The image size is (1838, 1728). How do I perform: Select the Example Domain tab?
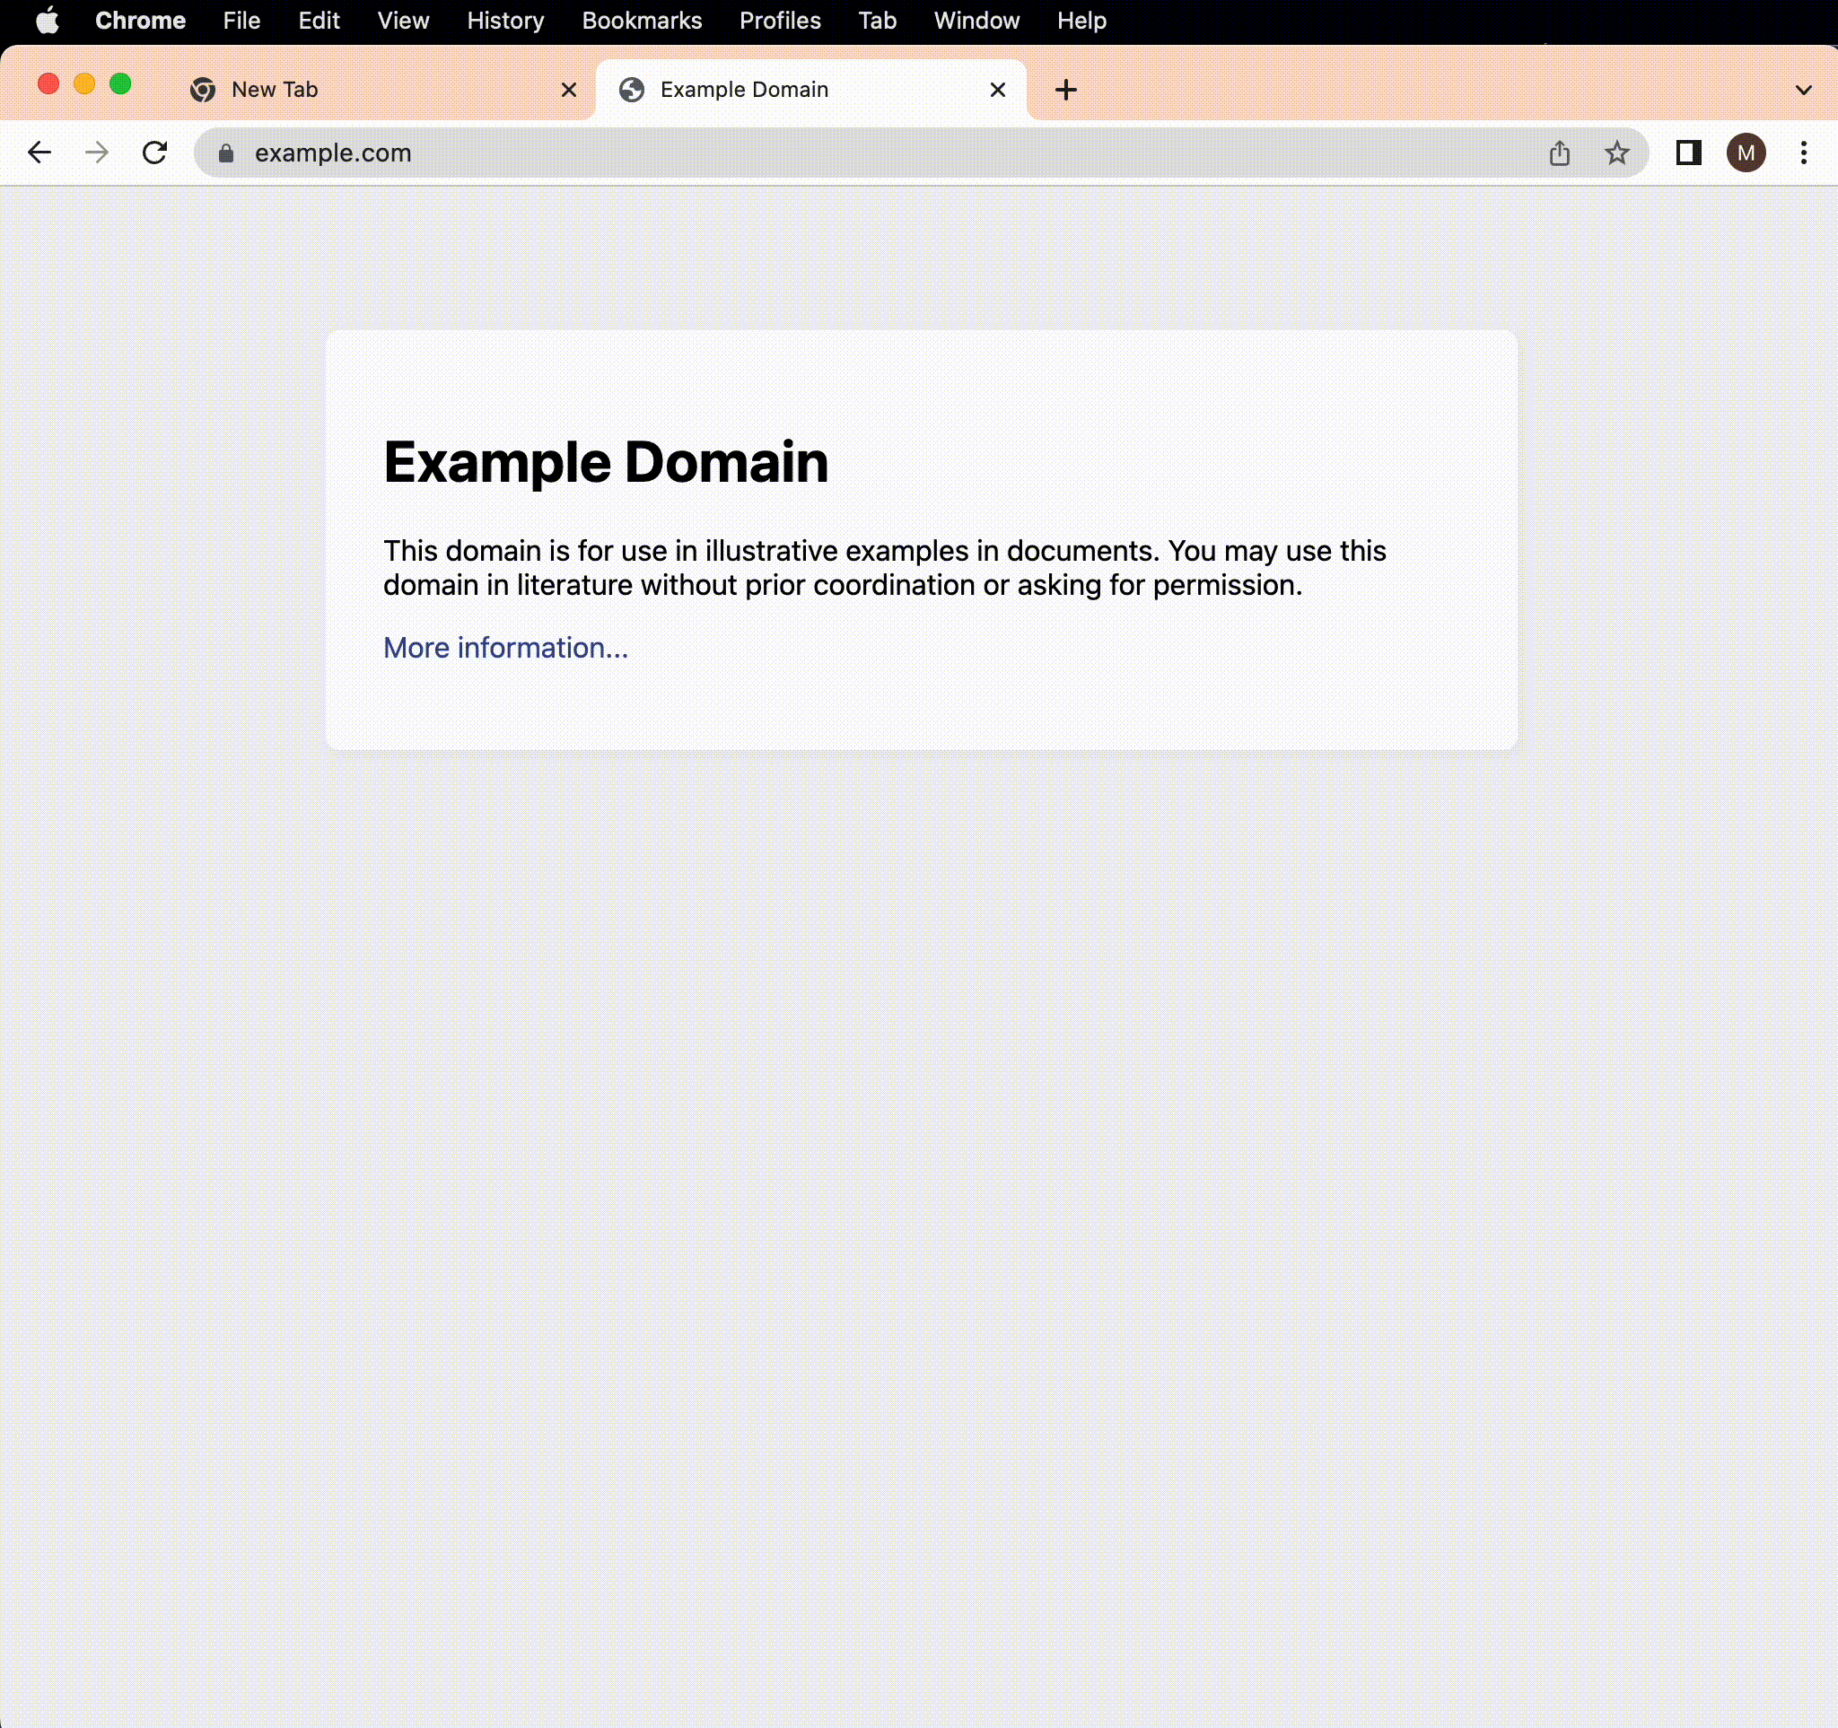point(811,90)
